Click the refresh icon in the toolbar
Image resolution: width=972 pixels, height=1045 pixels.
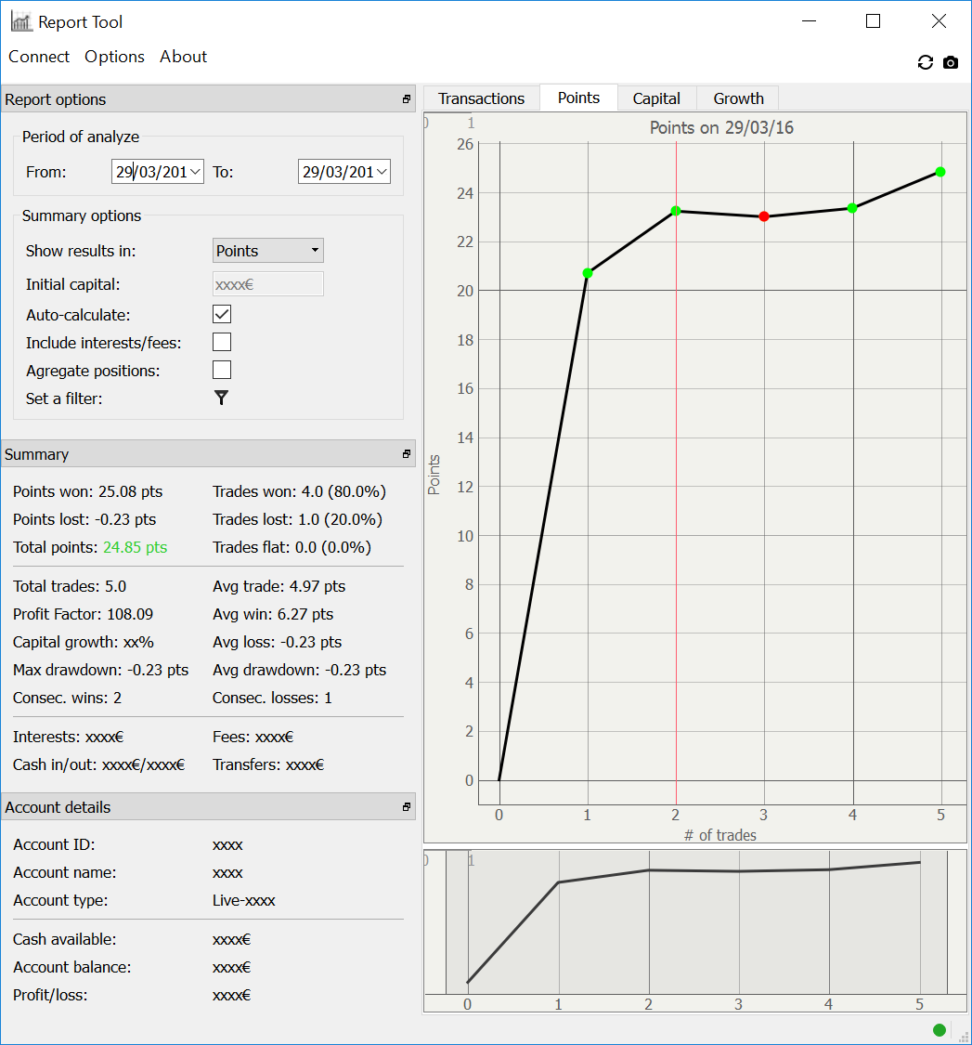pyautogui.click(x=925, y=62)
